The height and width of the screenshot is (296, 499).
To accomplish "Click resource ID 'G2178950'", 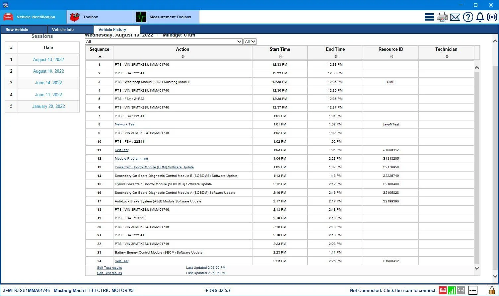I will pyautogui.click(x=391, y=167).
